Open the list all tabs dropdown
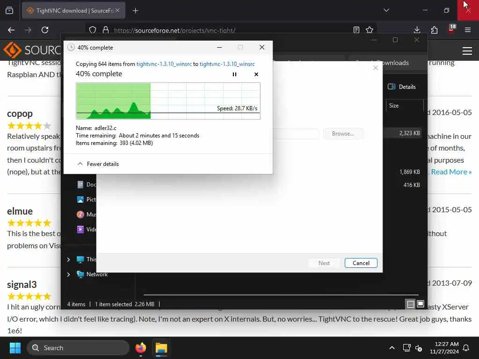The width and height of the screenshot is (479, 359). tap(386, 10)
